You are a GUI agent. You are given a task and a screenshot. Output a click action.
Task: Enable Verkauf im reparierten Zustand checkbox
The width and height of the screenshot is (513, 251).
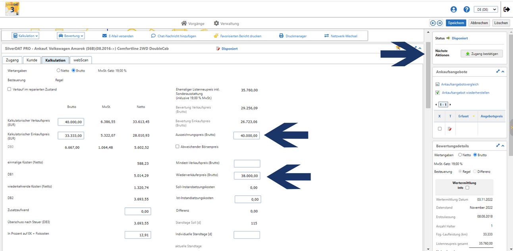pyautogui.click(x=10, y=89)
